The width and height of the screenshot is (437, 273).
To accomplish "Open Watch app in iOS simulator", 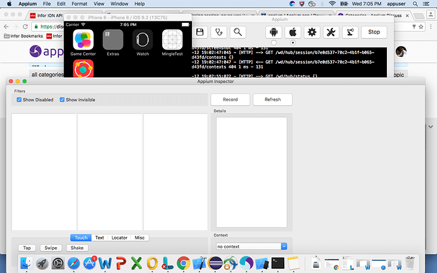I will click(x=142, y=42).
